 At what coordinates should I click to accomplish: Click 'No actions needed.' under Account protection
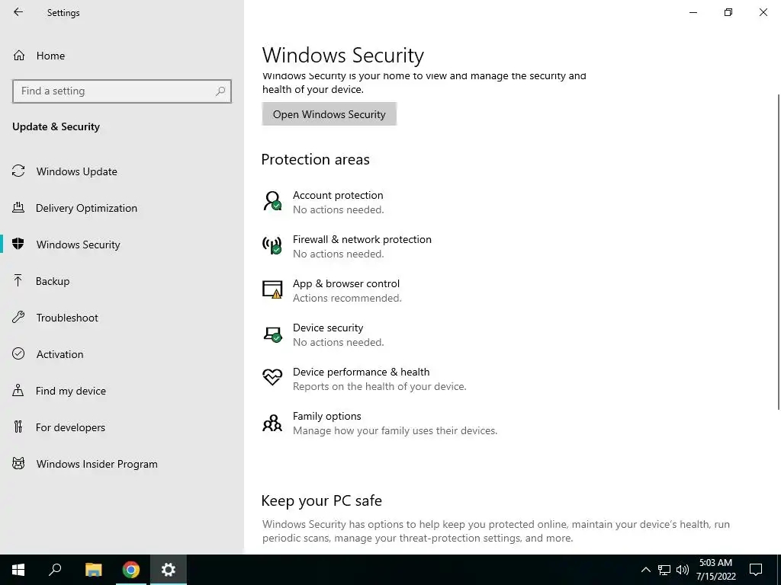(x=338, y=210)
